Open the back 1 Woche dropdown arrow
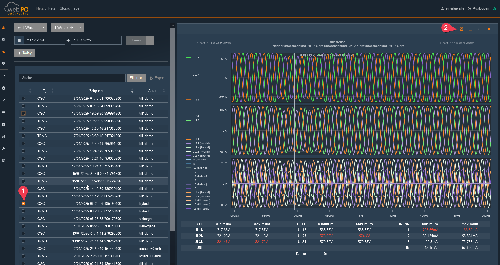Image resolution: width=500 pixels, height=265 pixels. (x=43, y=28)
